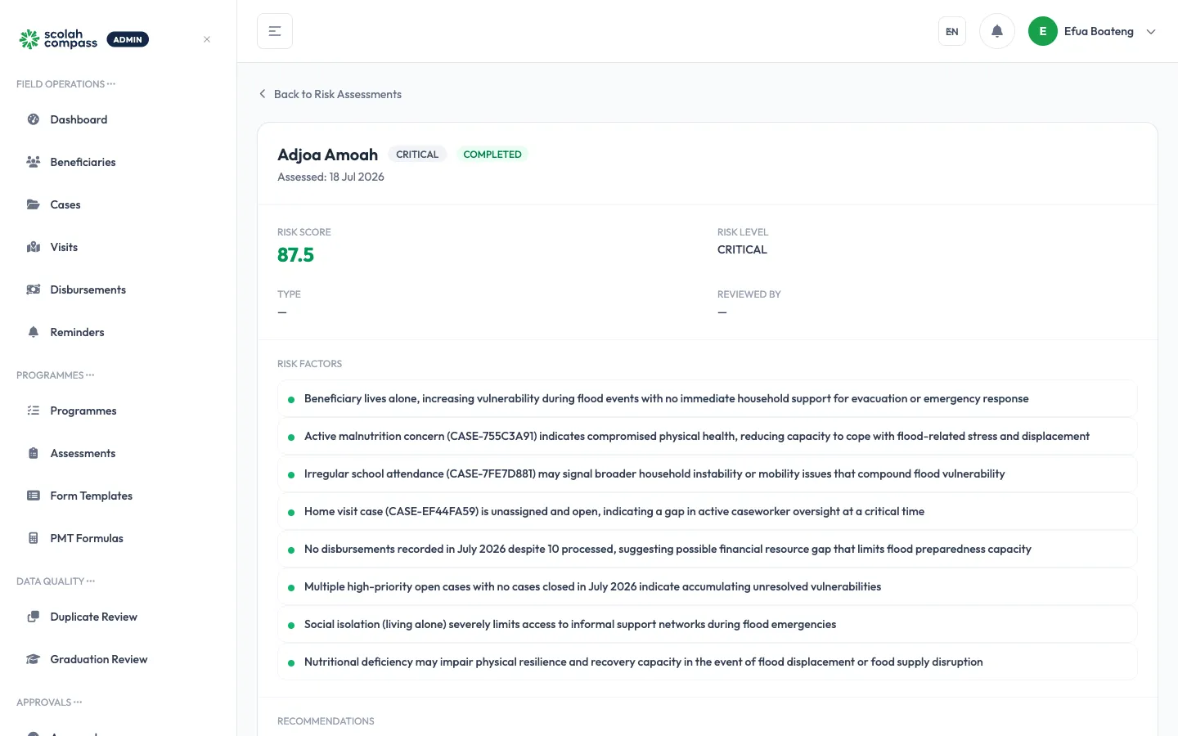Go back to Risk Assessments
The width and height of the screenshot is (1178, 736).
[x=330, y=94]
